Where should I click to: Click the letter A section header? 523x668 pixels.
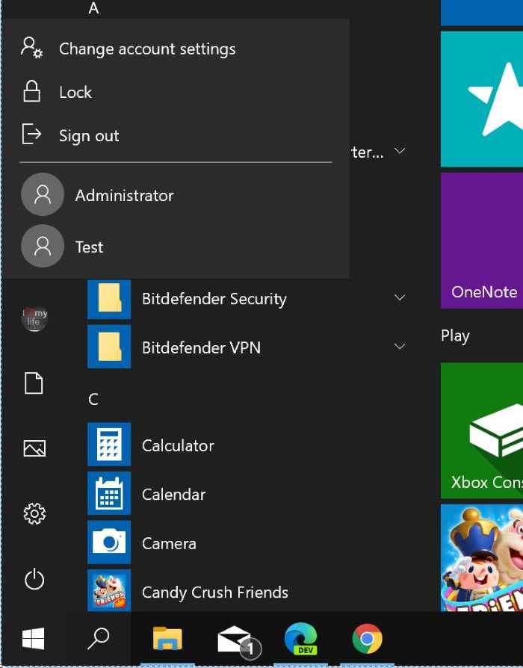click(x=93, y=8)
